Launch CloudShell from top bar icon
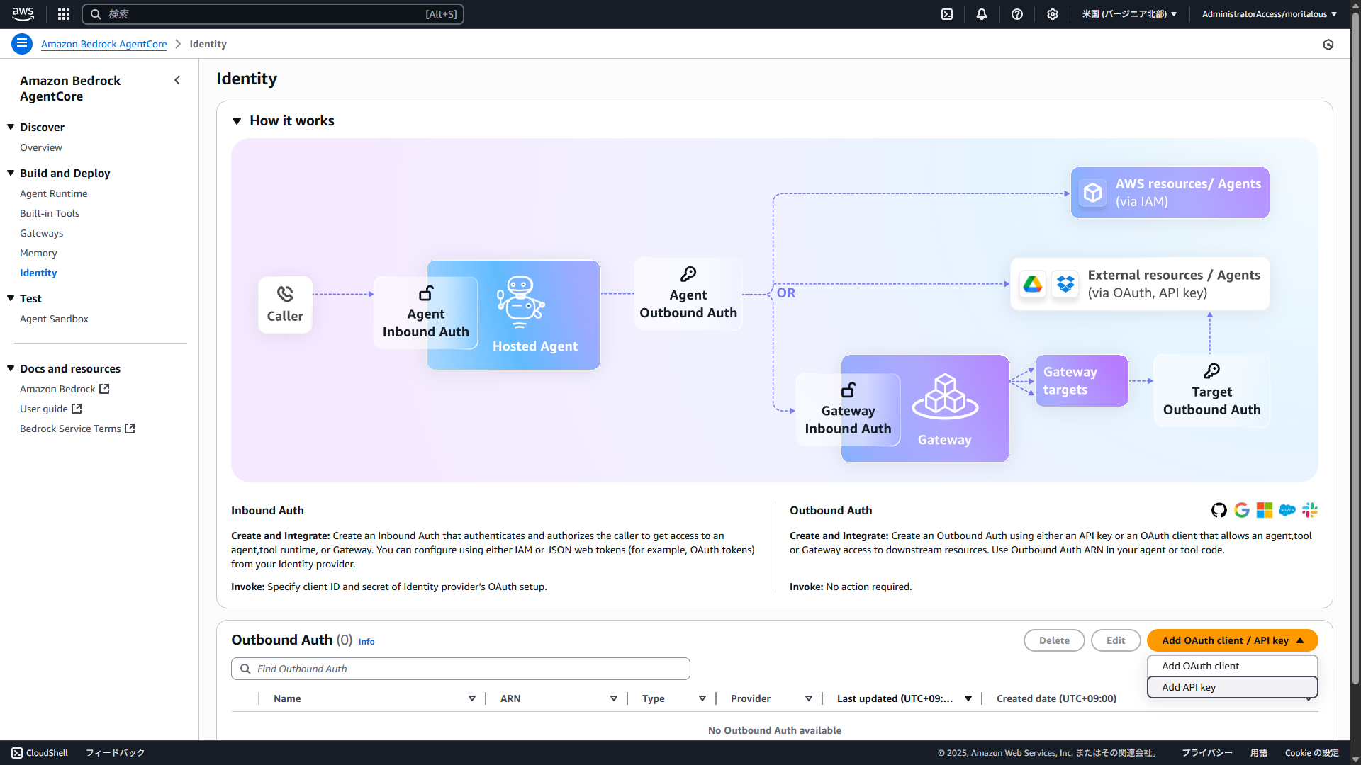The height and width of the screenshot is (765, 1361). 947,14
